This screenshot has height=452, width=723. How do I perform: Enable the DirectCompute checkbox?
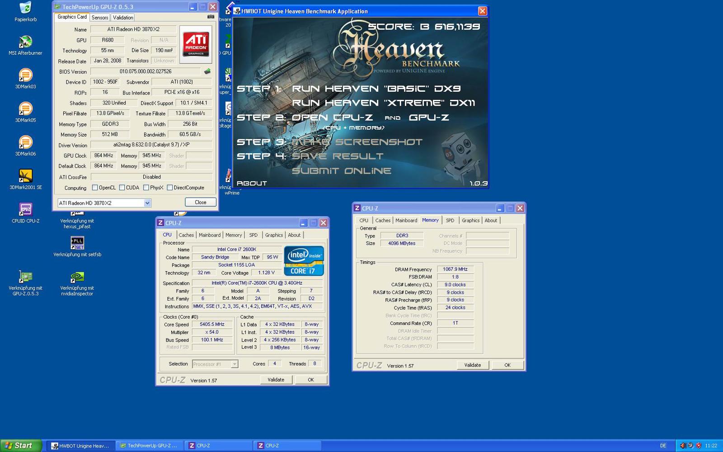tap(169, 187)
